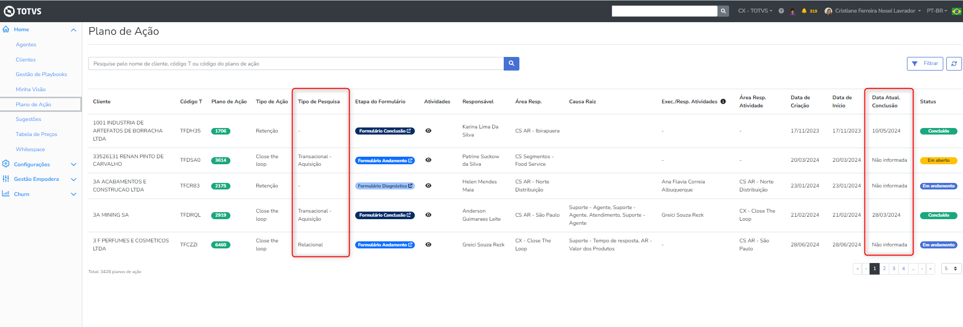The height and width of the screenshot is (327, 963).
Task: Click the Em aberto status badge
Action: [938, 161]
